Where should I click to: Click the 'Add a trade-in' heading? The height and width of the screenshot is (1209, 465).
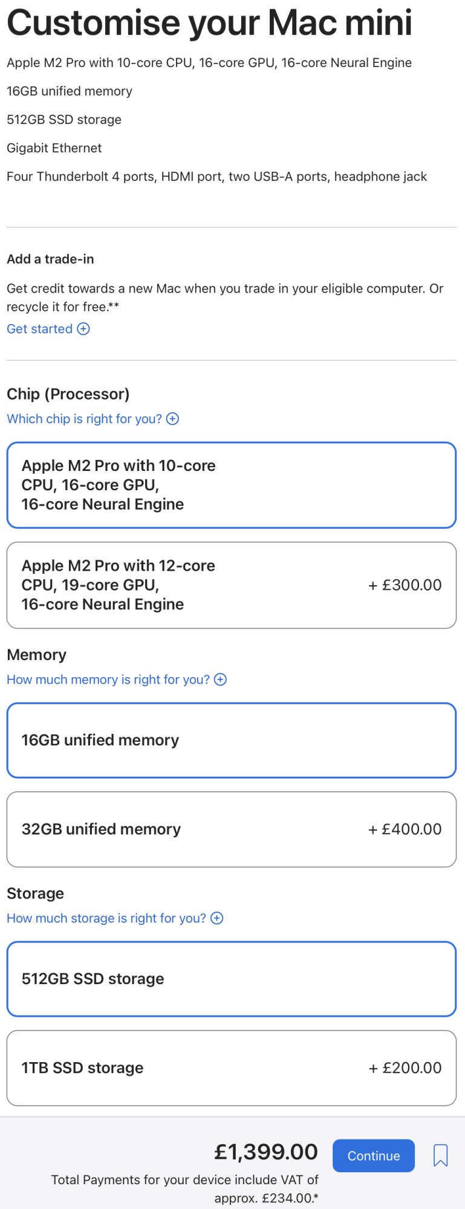[50, 259]
